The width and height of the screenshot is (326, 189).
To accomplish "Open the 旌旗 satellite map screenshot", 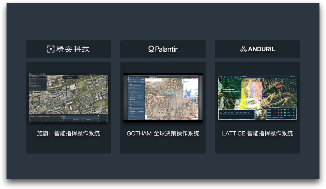I will tap(69, 98).
